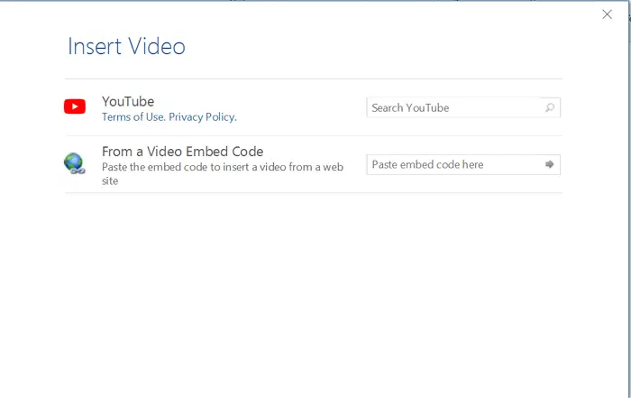Click the 'Paste the embed code to insert' description
Viewport: 631px width, 398px height.
[223, 173]
